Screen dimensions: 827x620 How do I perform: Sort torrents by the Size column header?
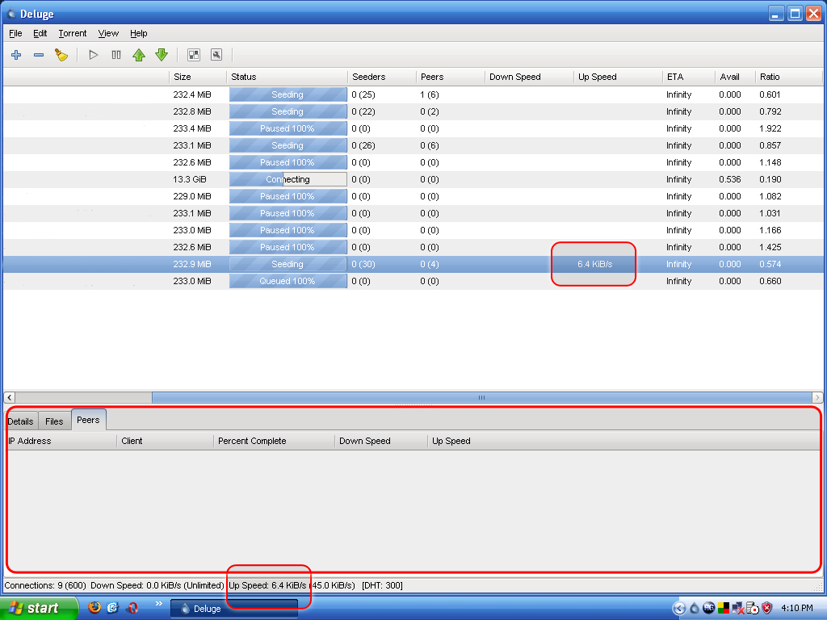point(198,77)
